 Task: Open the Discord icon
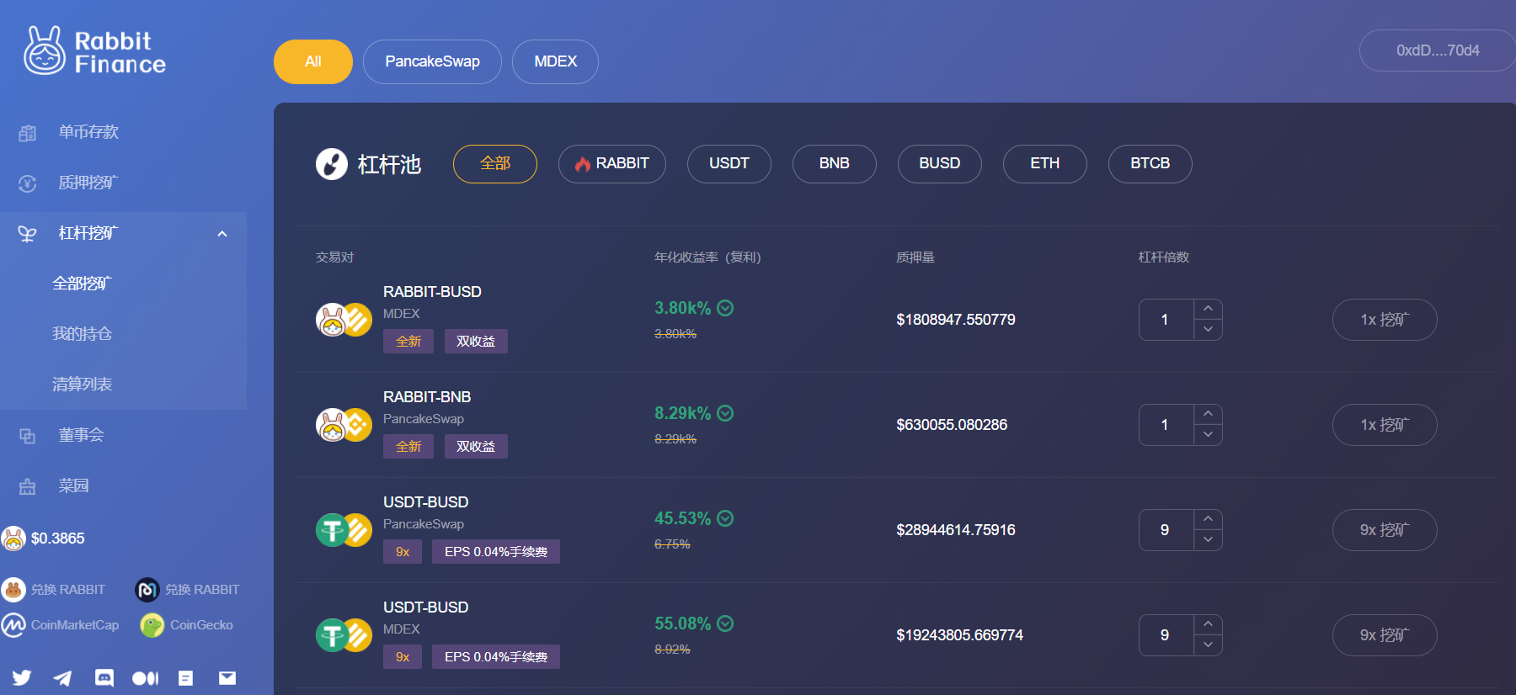[104, 677]
